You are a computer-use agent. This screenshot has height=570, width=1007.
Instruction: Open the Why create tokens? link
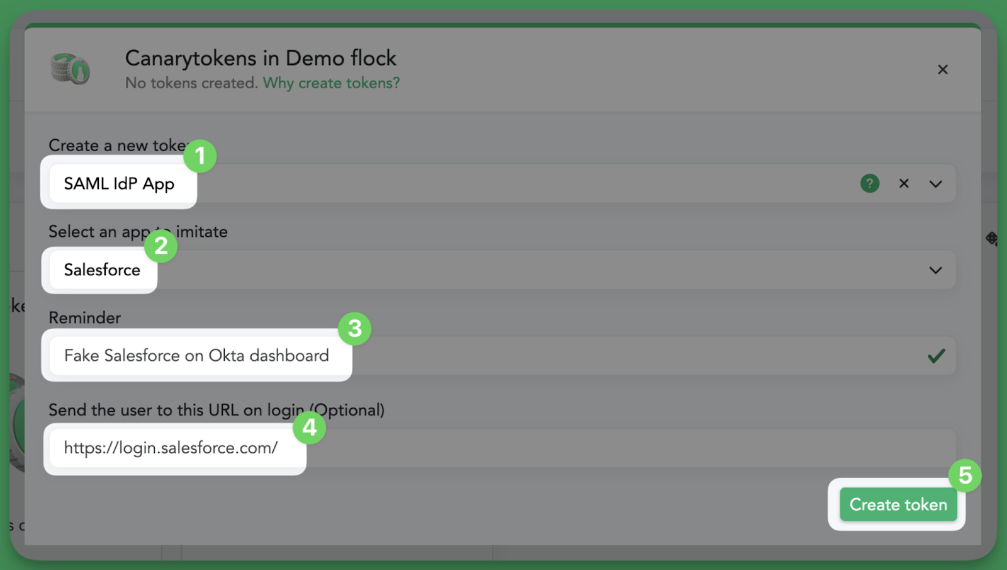pos(331,83)
